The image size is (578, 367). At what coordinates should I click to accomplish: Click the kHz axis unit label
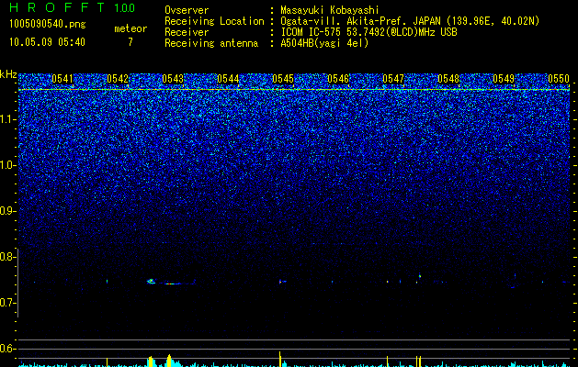coord(8,74)
